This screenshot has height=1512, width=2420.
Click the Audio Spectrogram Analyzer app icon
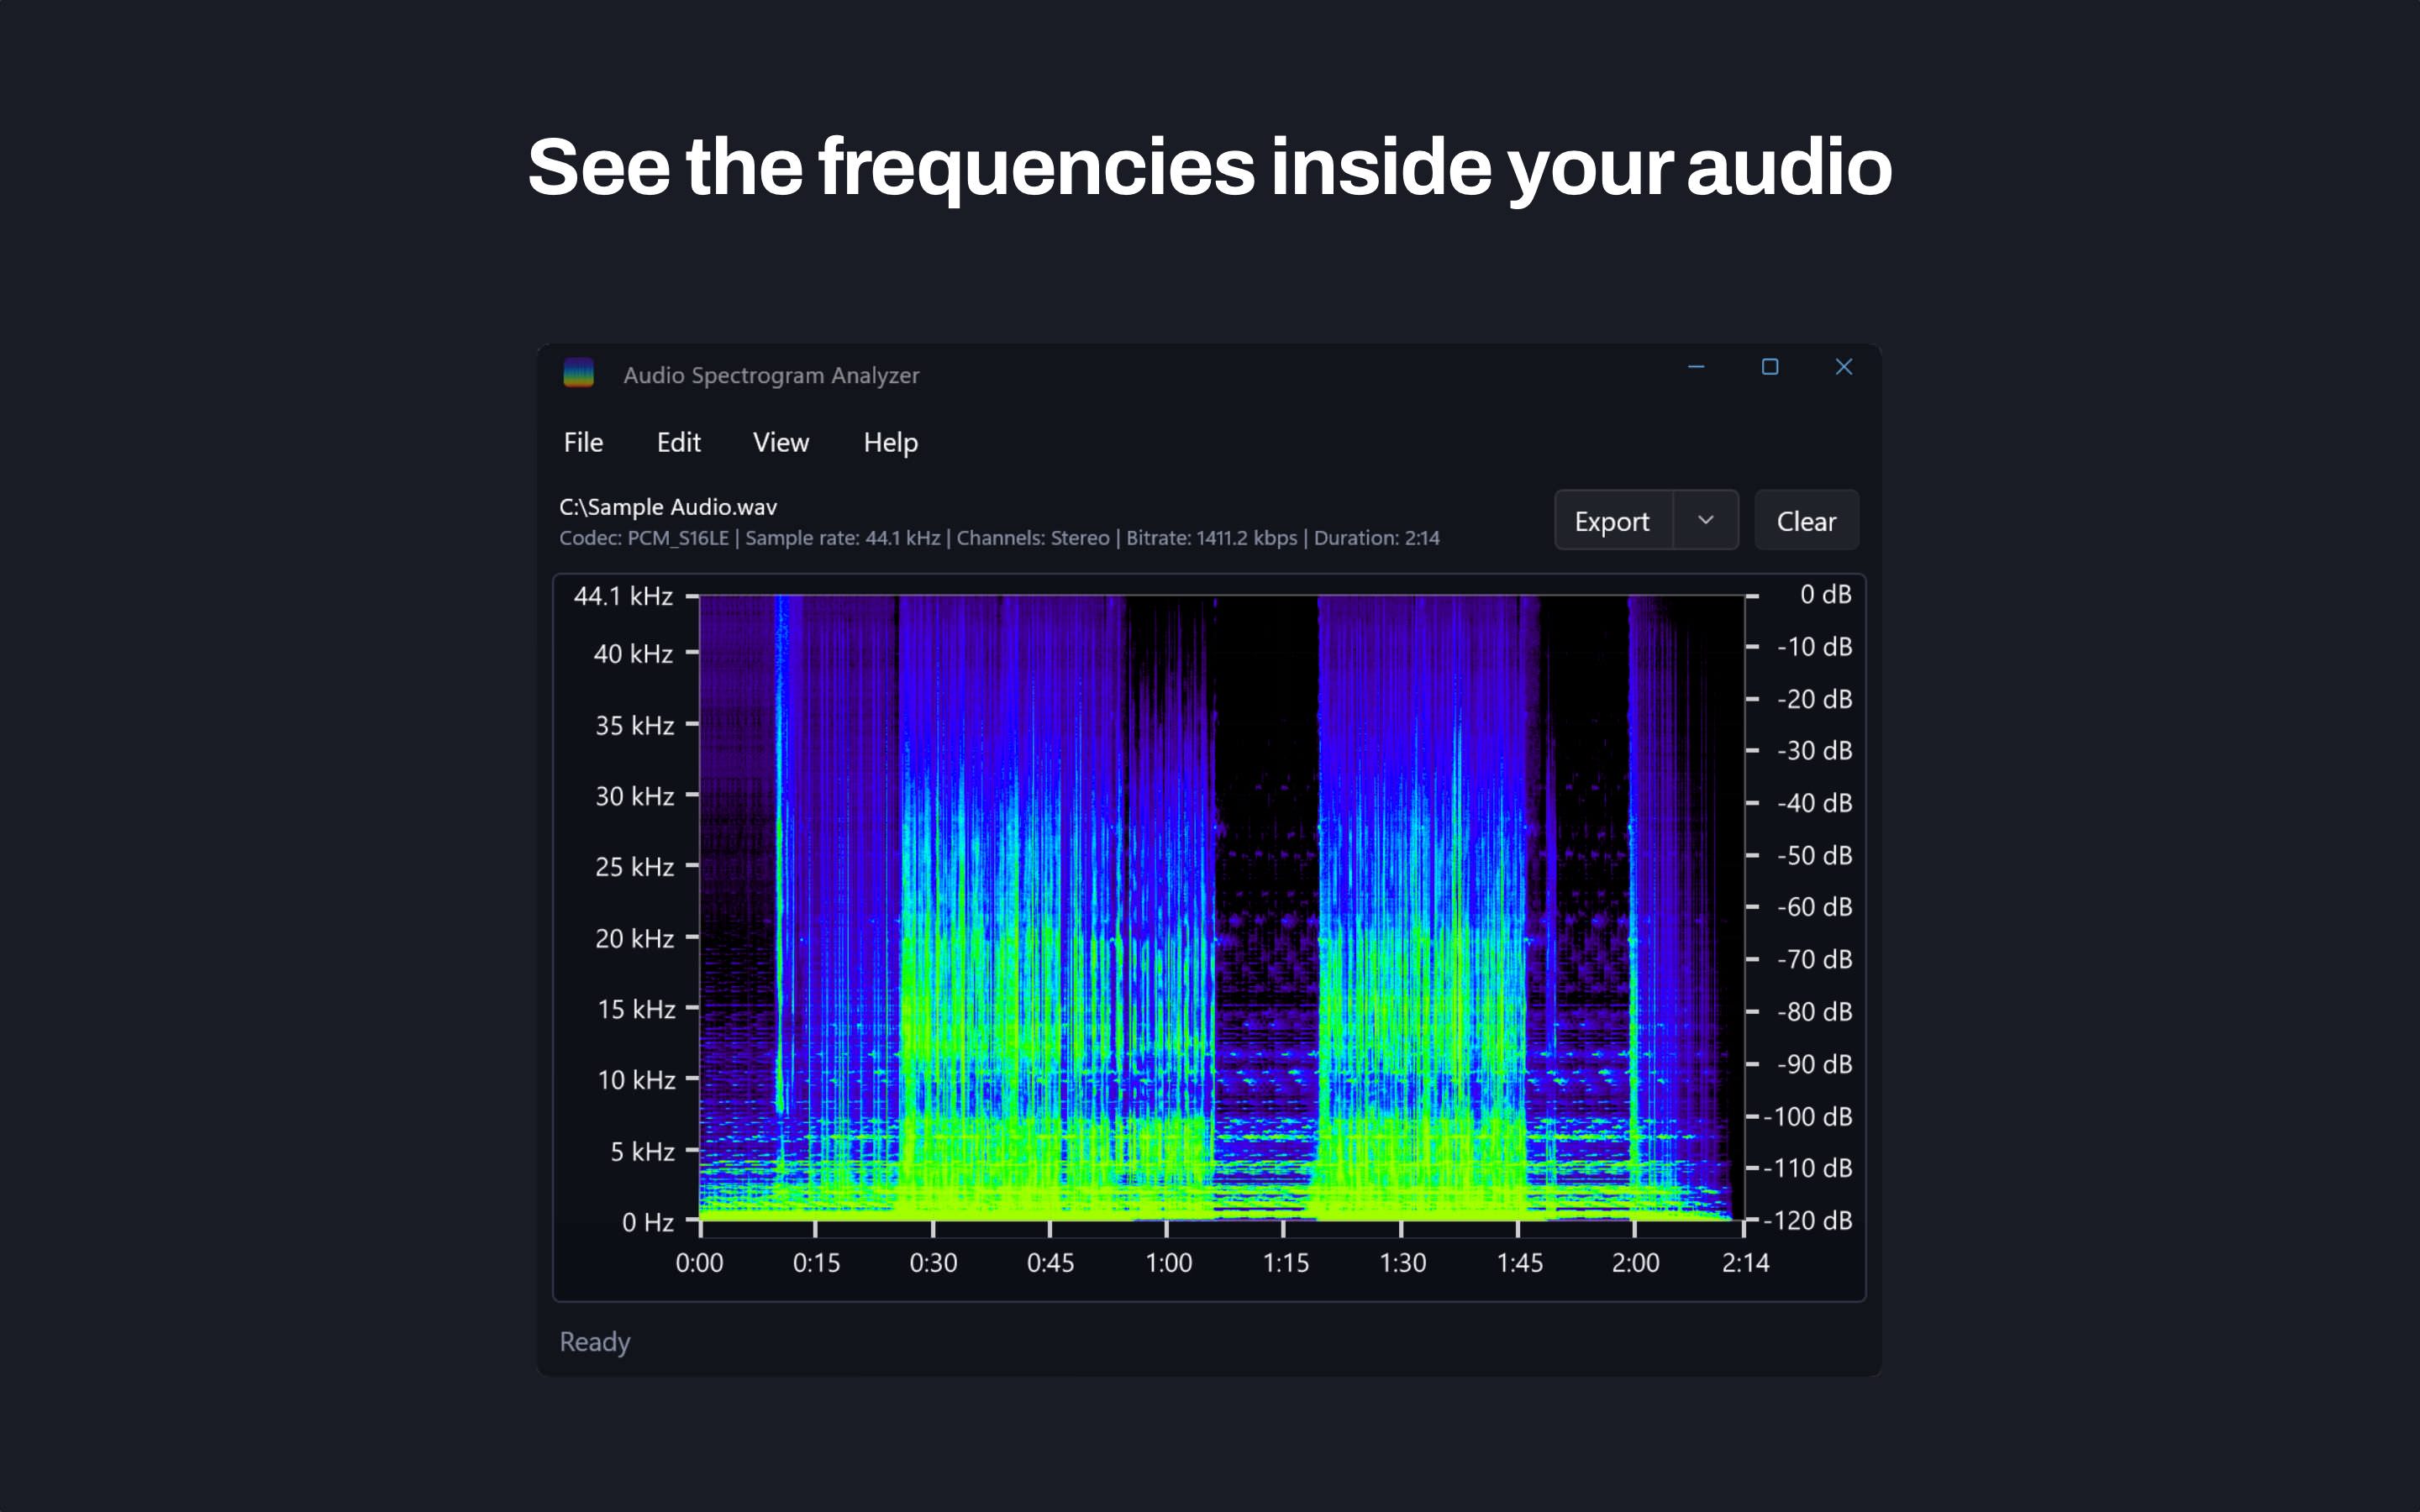tap(578, 373)
